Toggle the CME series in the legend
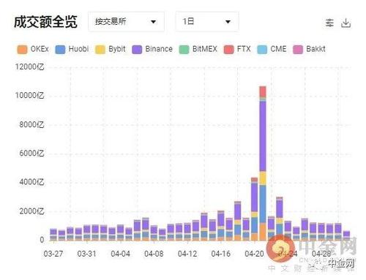This screenshot has height=280, width=366. [x=272, y=49]
